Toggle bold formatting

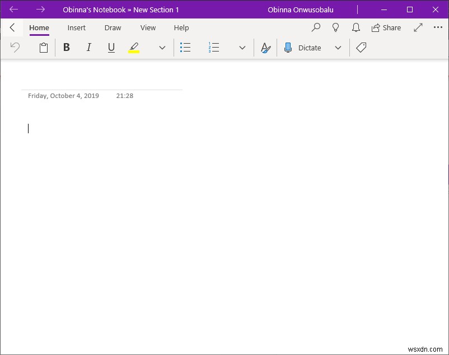click(67, 48)
